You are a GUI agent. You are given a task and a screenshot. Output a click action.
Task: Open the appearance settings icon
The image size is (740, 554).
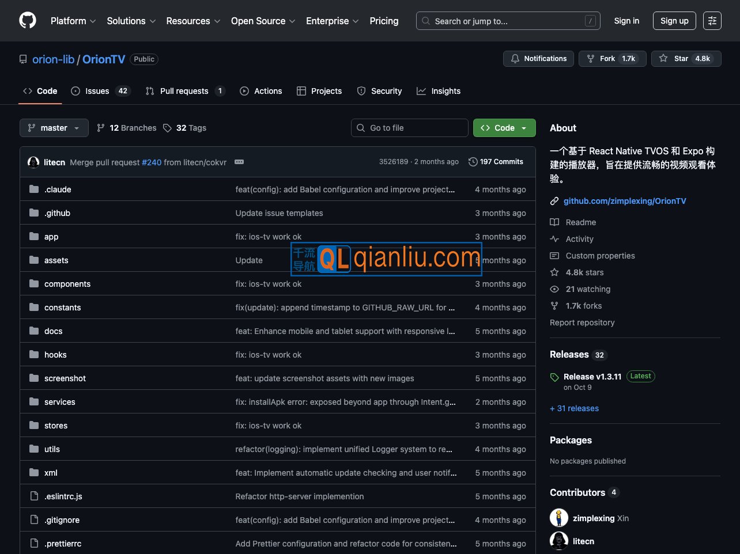tap(712, 21)
